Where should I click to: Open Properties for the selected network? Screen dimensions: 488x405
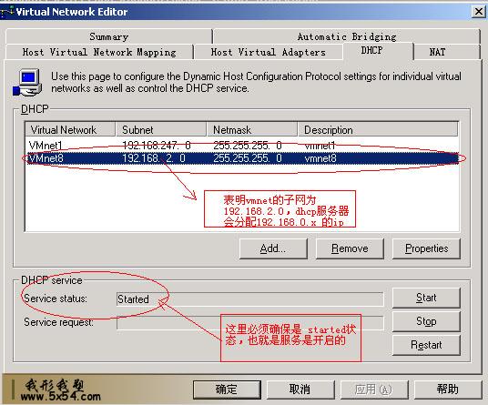[x=426, y=248]
